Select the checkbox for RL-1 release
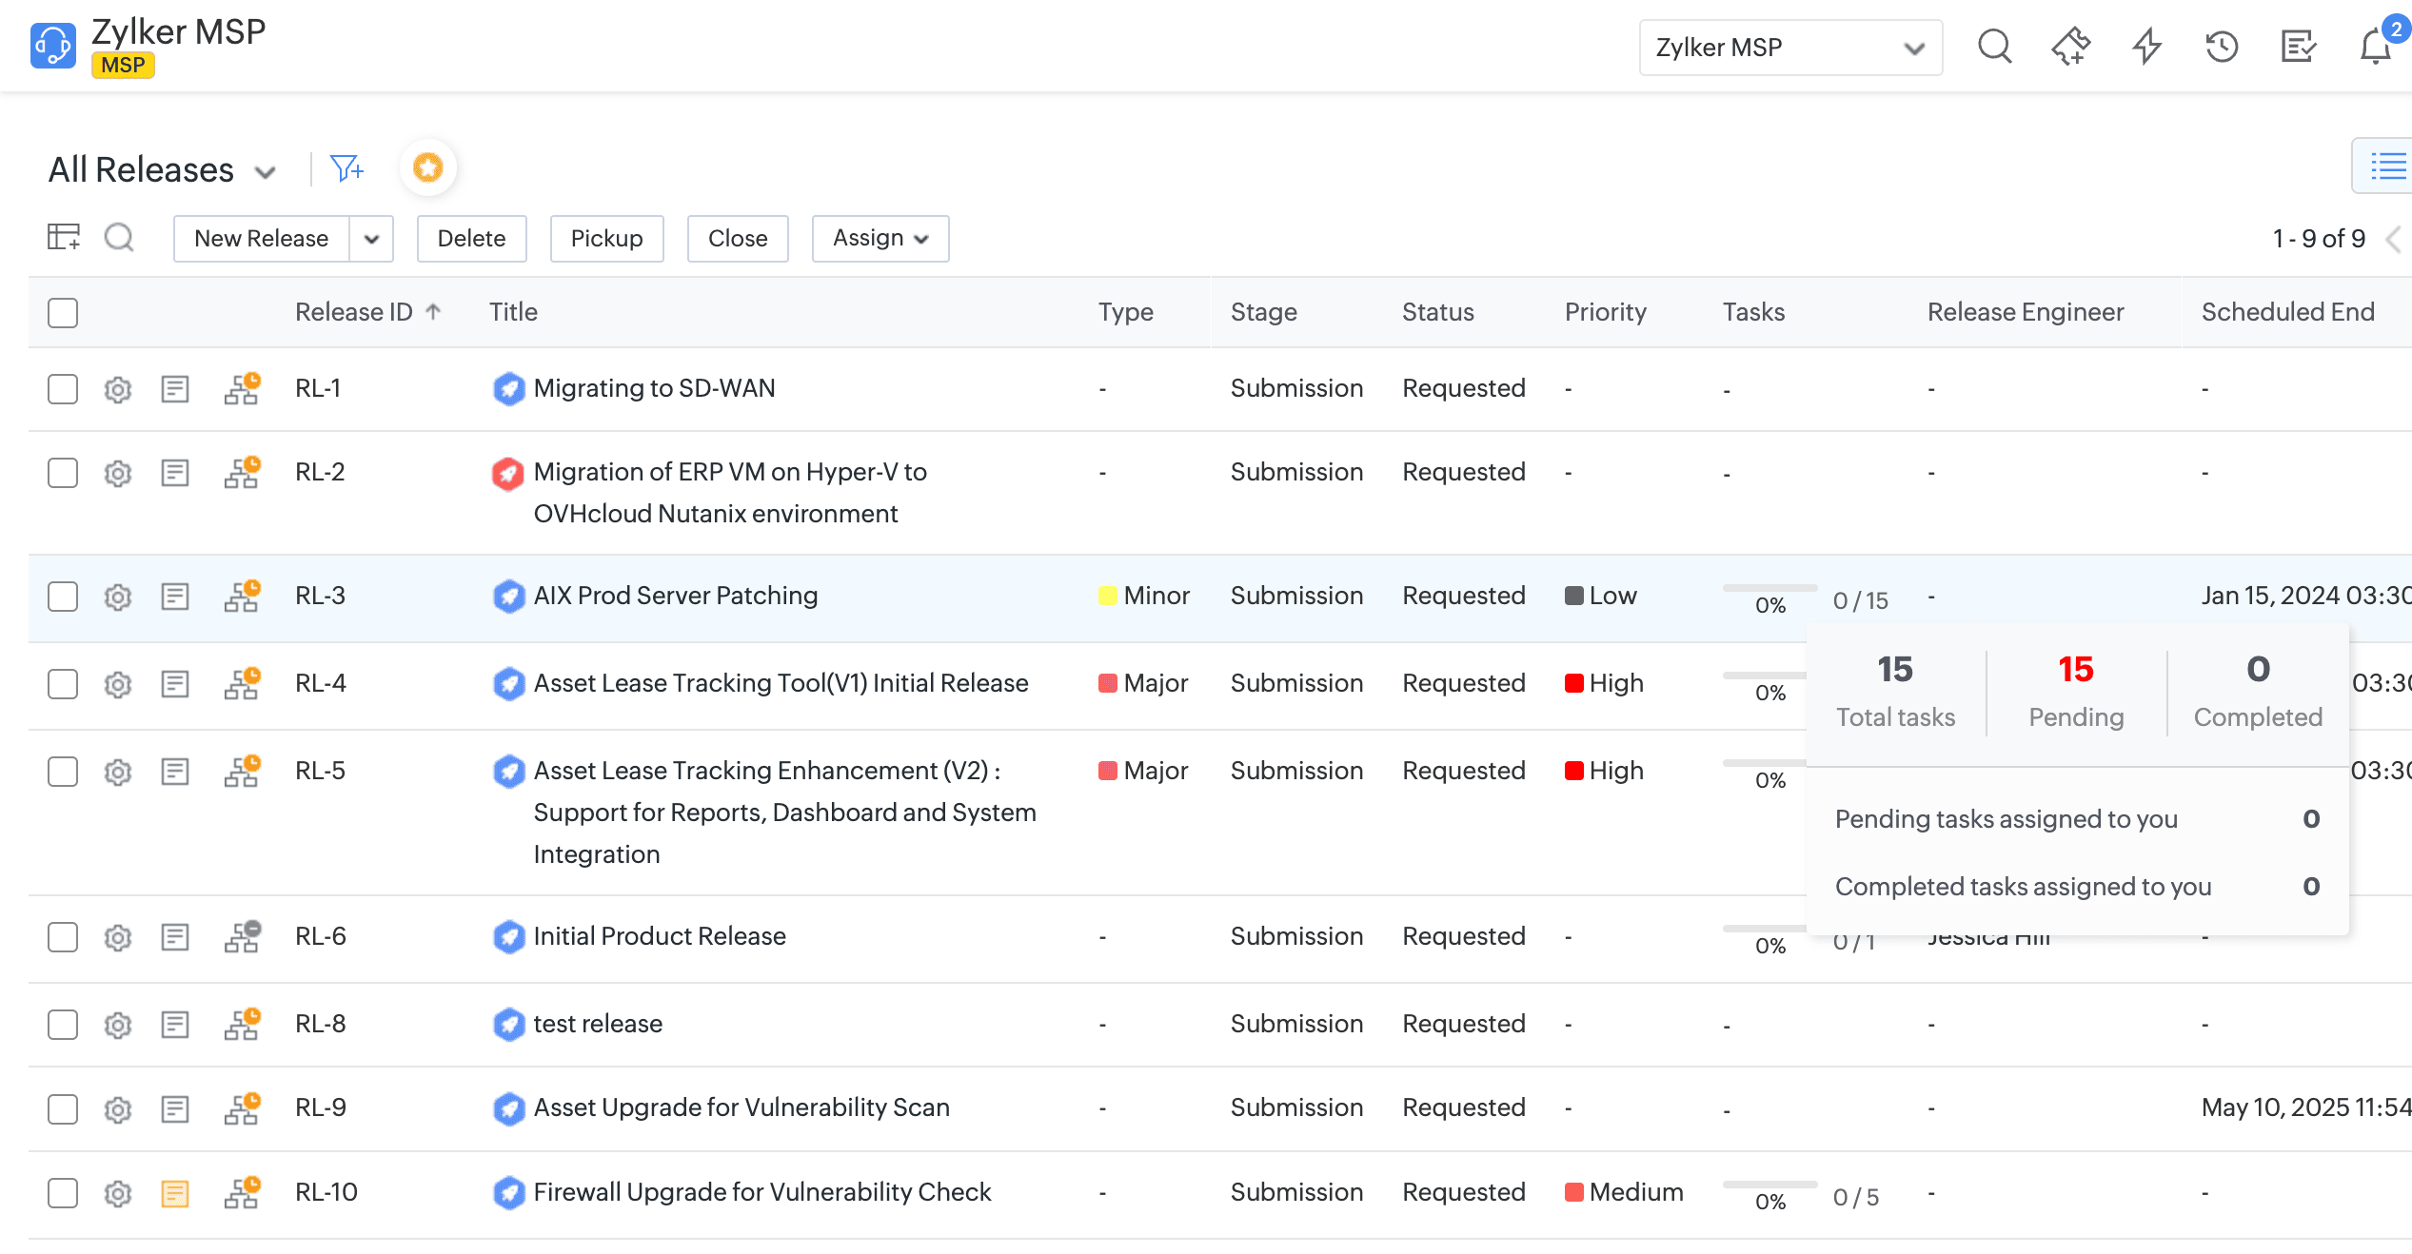The image size is (2412, 1254). point(63,388)
